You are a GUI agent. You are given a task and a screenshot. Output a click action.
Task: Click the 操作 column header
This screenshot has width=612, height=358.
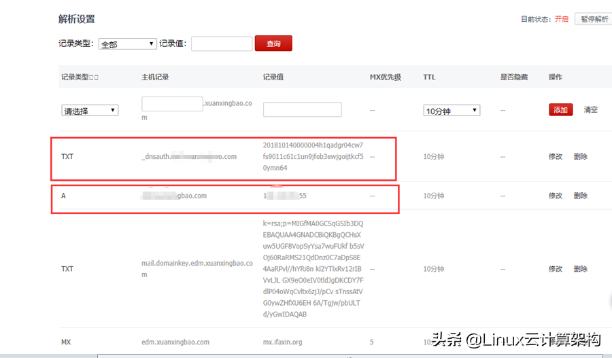point(556,77)
